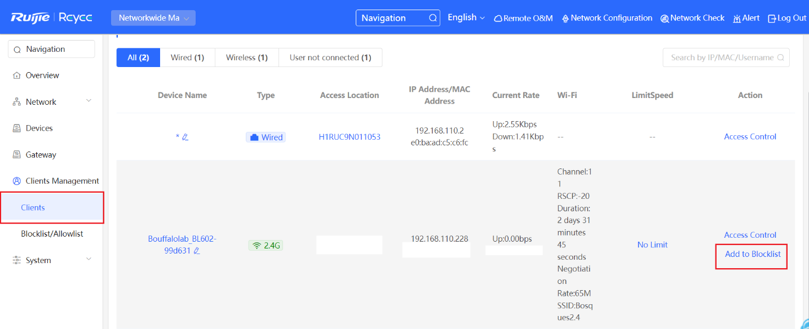Screen dimensions: 809x329
Task: Open the Networkwide Management dropdown
Action: 153,18
